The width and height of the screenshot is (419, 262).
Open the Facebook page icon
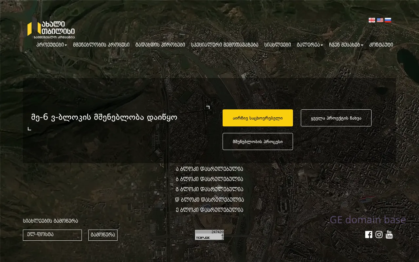[369, 234]
